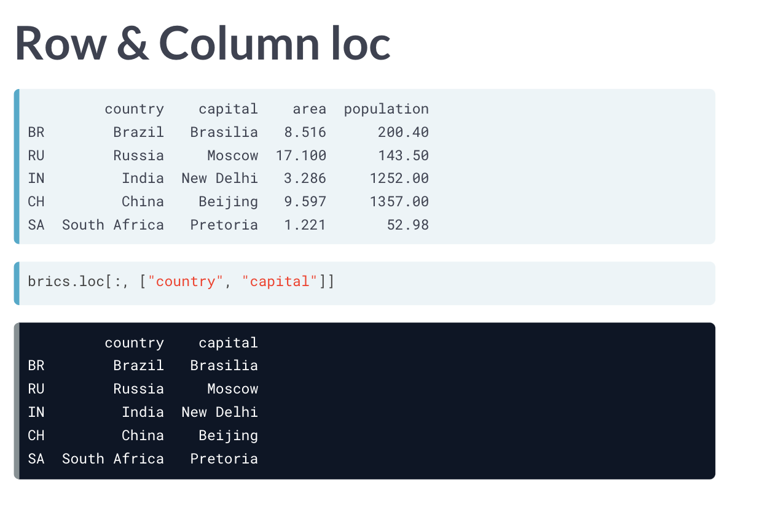The width and height of the screenshot is (757, 512).
Task: Click 'Brasilia' in the light input table
Action: pos(224,132)
